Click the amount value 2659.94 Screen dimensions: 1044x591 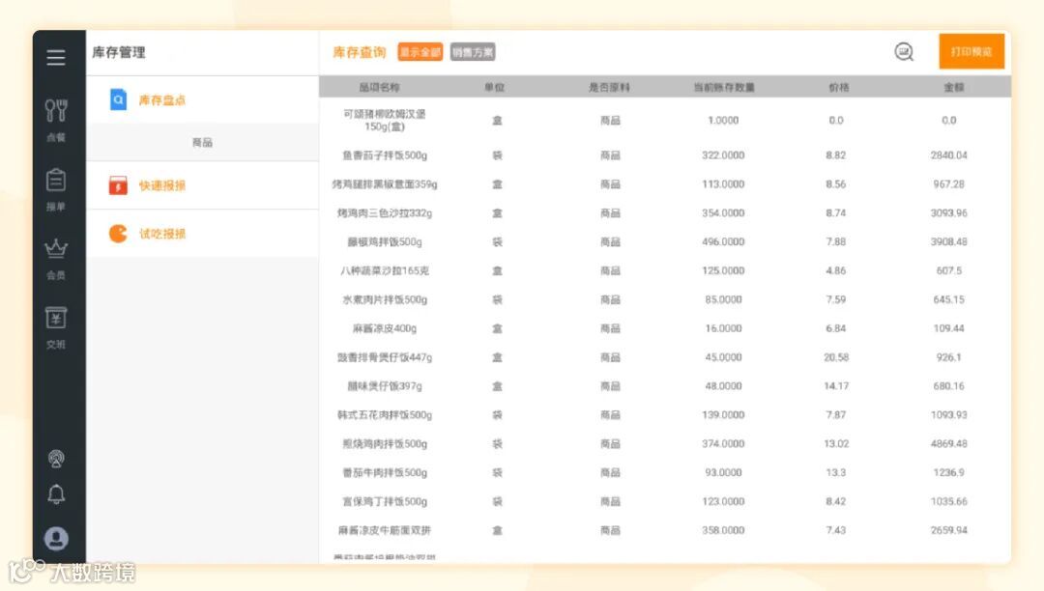click(949, 530)
